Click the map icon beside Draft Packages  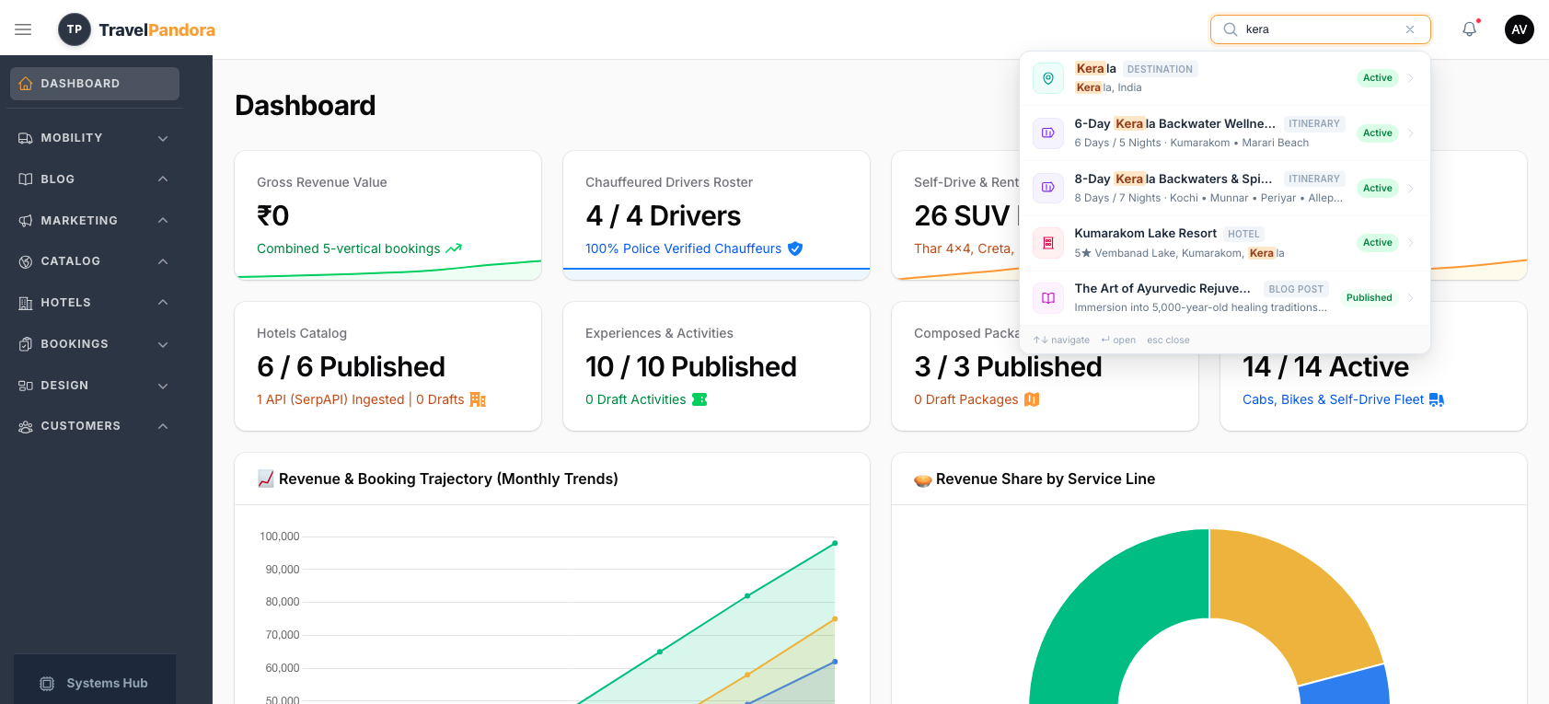pyautogui.click(x=1032, y=399)
